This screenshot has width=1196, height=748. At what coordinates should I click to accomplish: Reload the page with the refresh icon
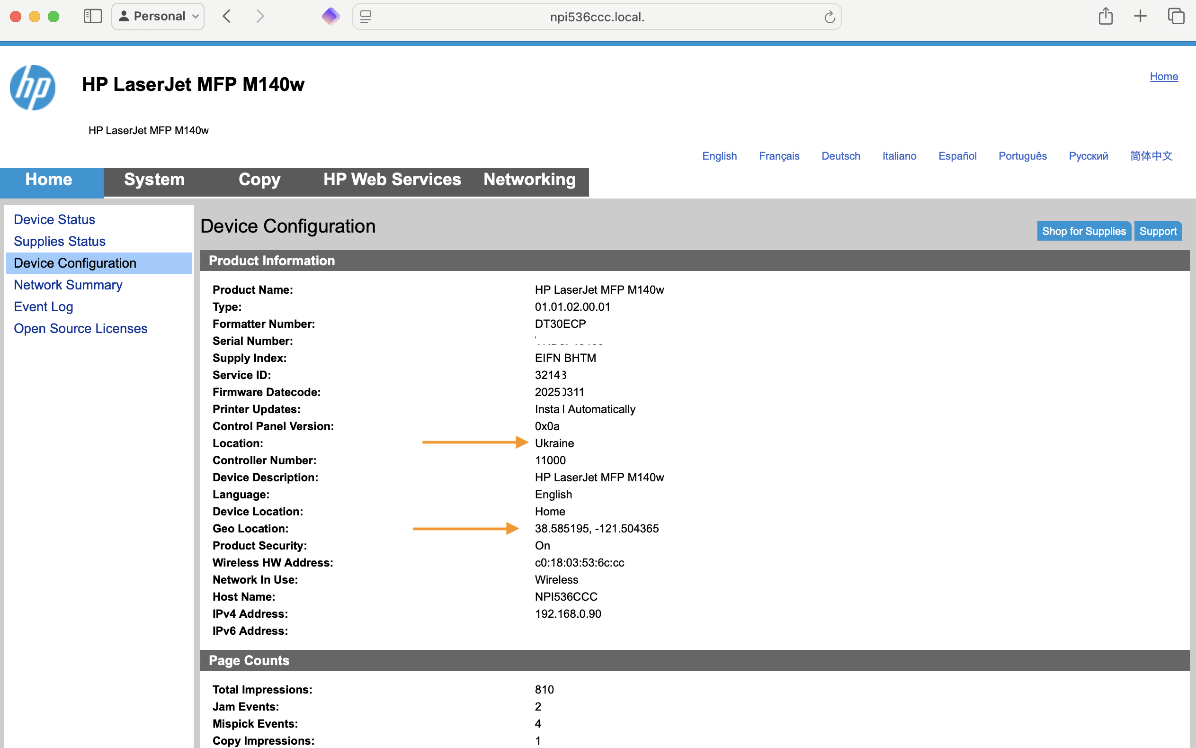(x=829, y=18)
